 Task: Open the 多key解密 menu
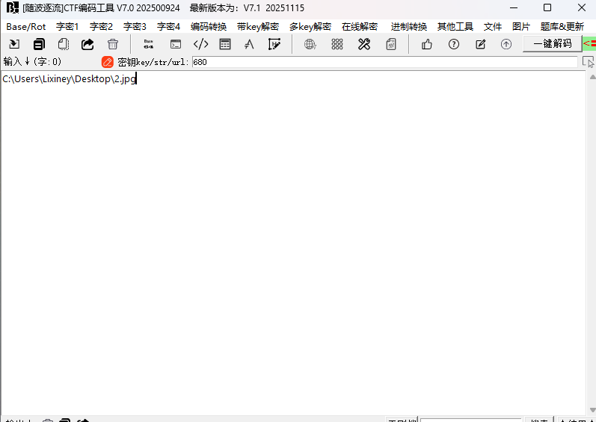310,27
